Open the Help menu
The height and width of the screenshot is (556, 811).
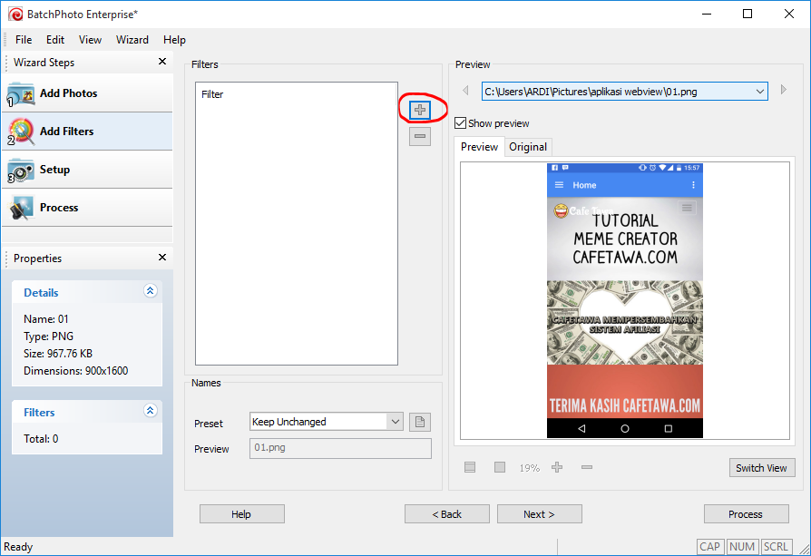tap(174, 40)
